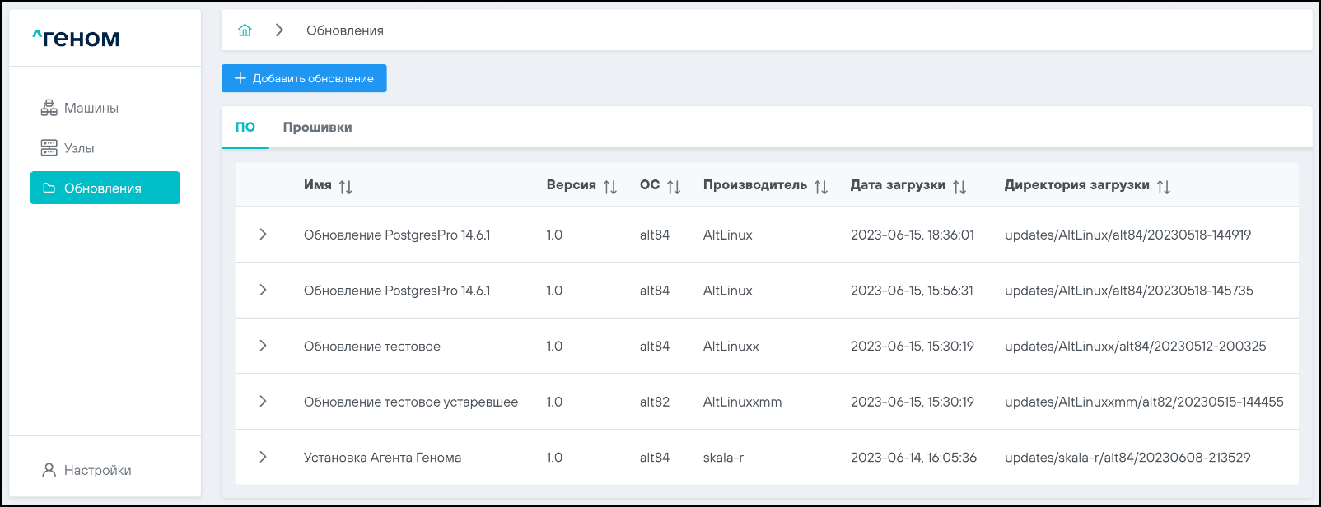Expand first Обновление PostgresPro 14.6.1 row
1321x507 pixels.
263,235
